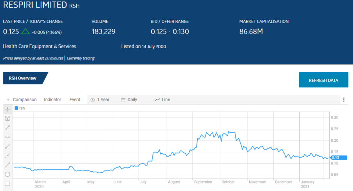Select the crosshair cursor tool
This screenshot has width=353, height=191.
tap(7, 109)
